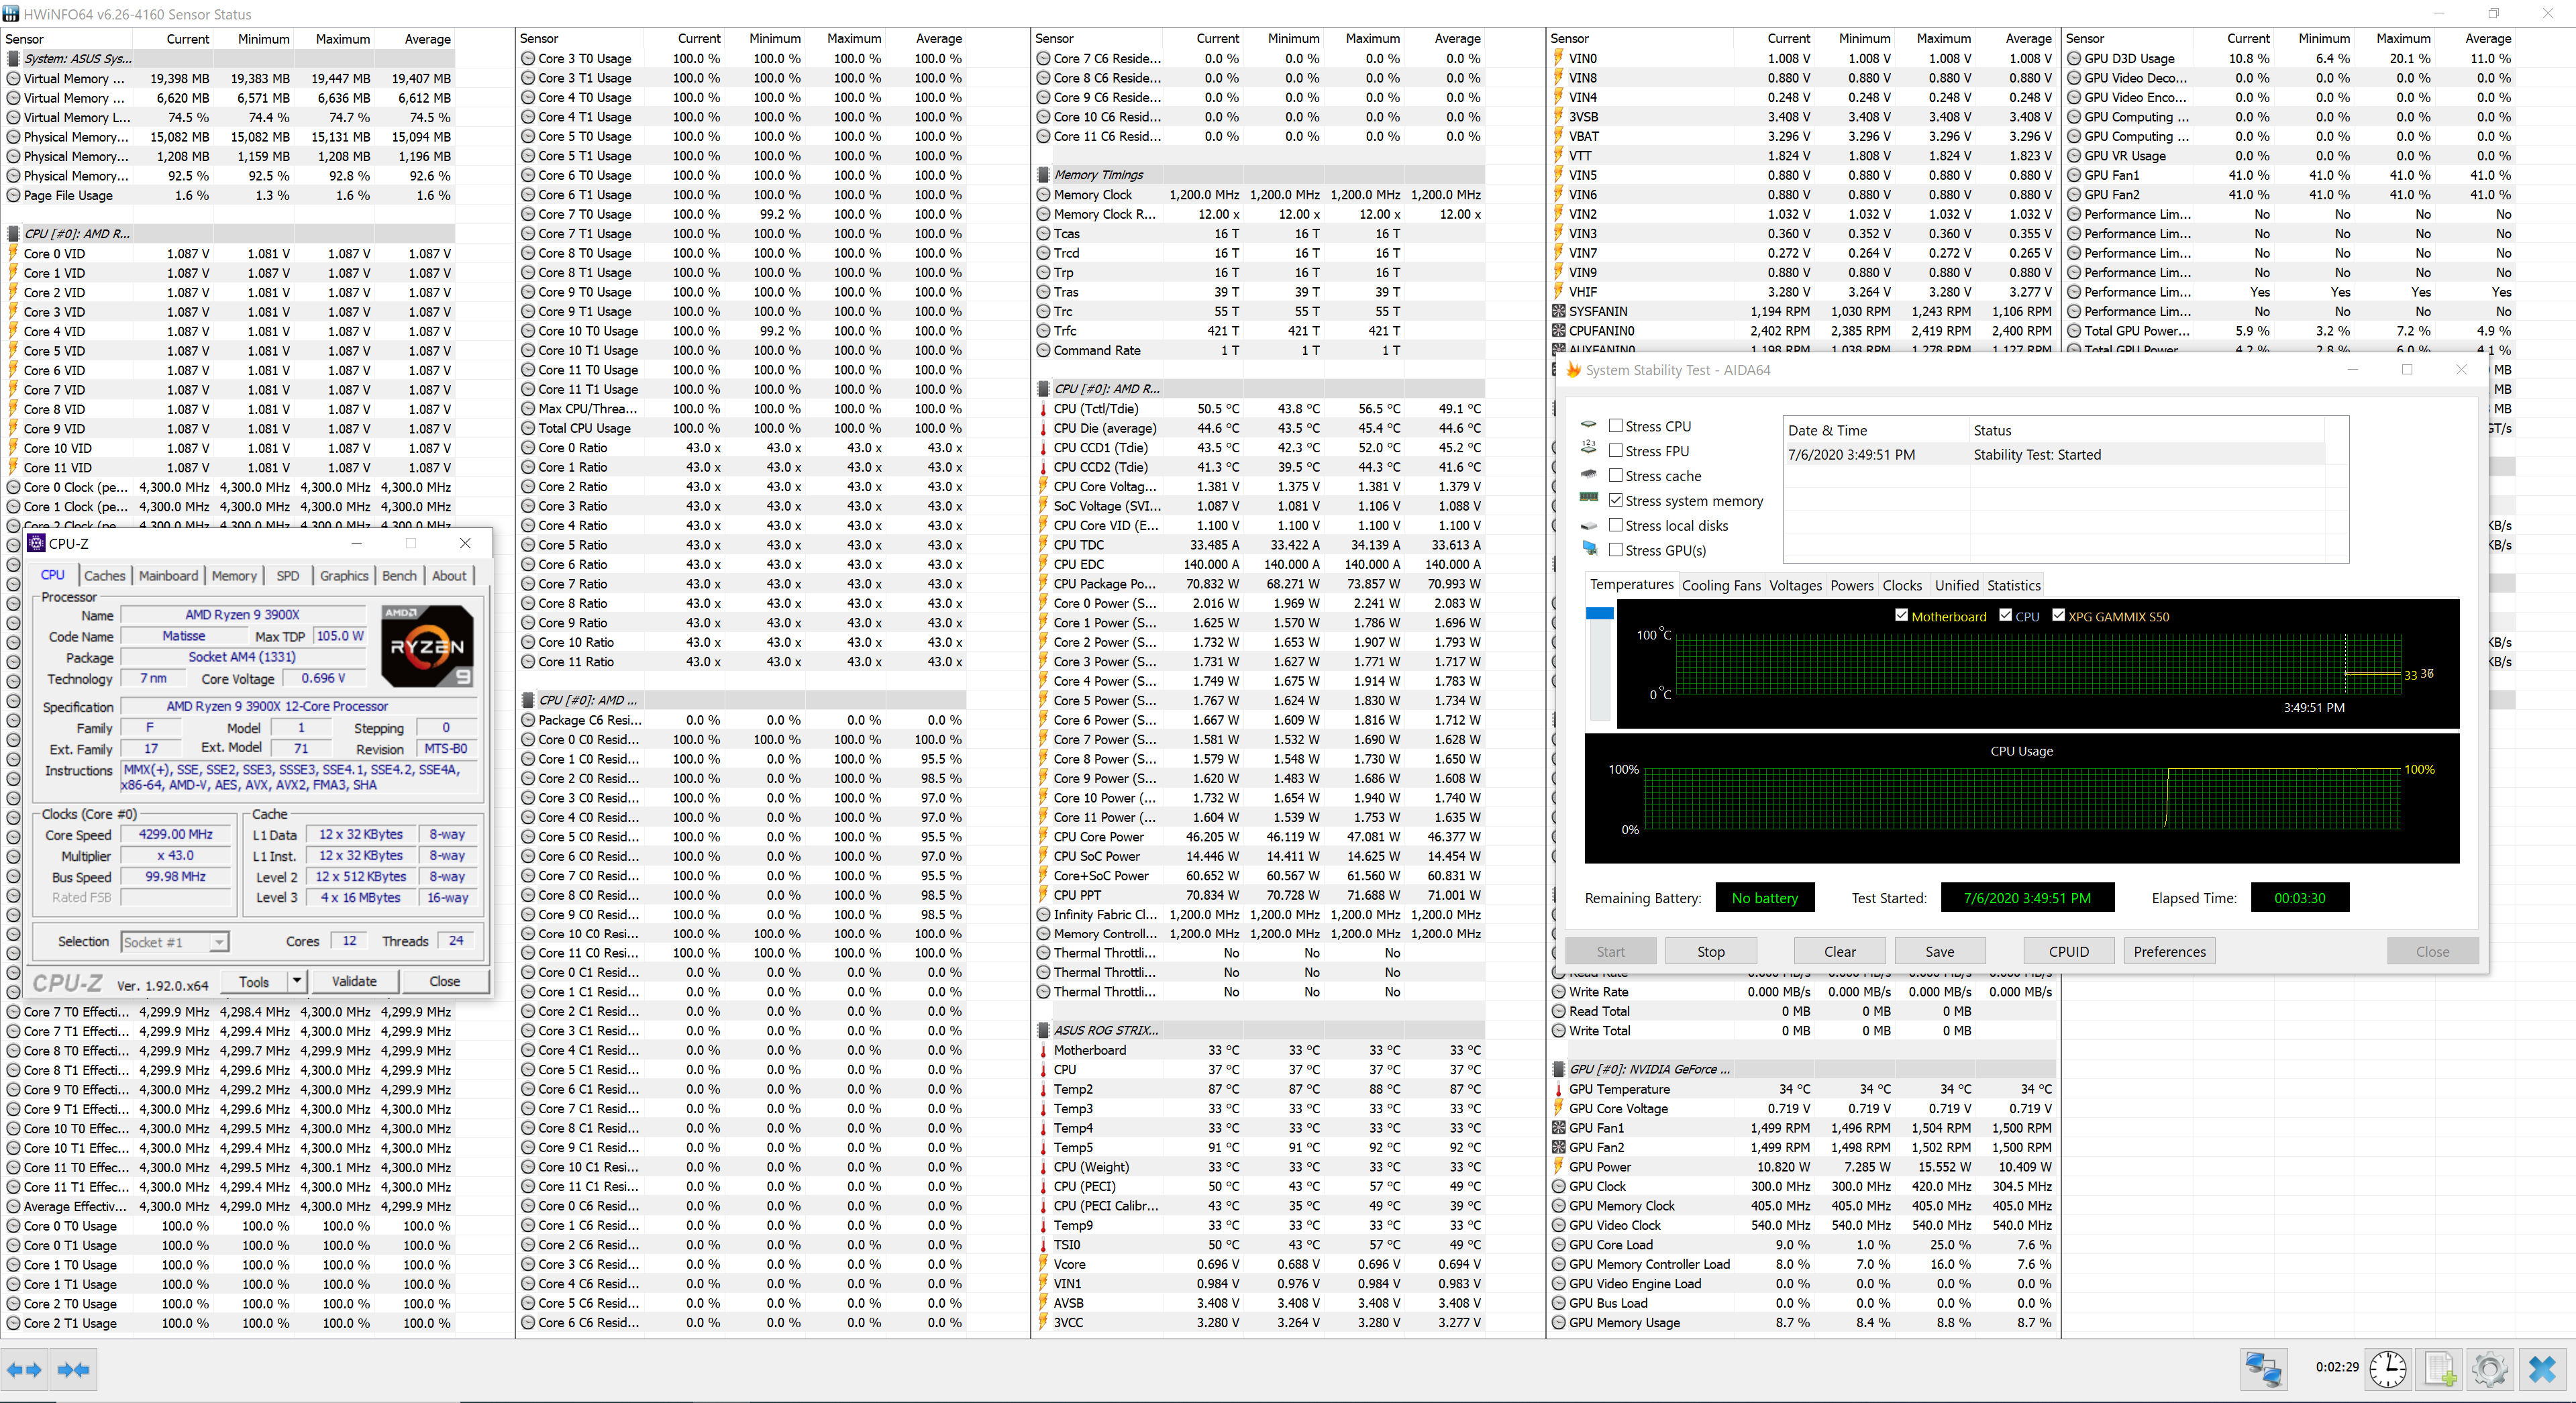Click the Tools button in CPU-Z
The image size is (2576, 1403).
254,982
